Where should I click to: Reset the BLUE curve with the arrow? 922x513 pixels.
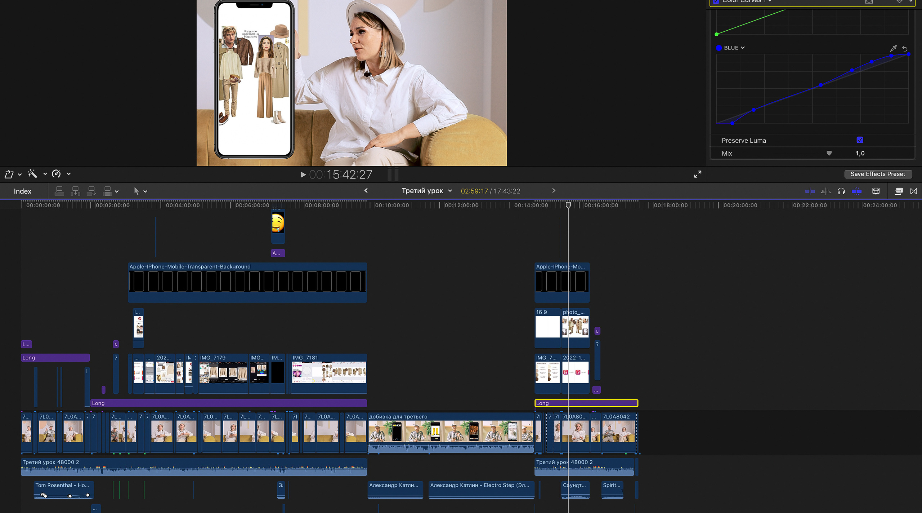pyautogui.click(x=905, y=48)
